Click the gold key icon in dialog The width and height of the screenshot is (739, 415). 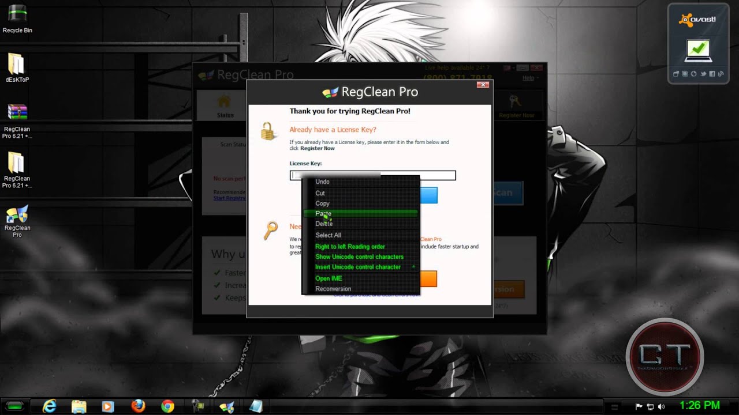270,230
